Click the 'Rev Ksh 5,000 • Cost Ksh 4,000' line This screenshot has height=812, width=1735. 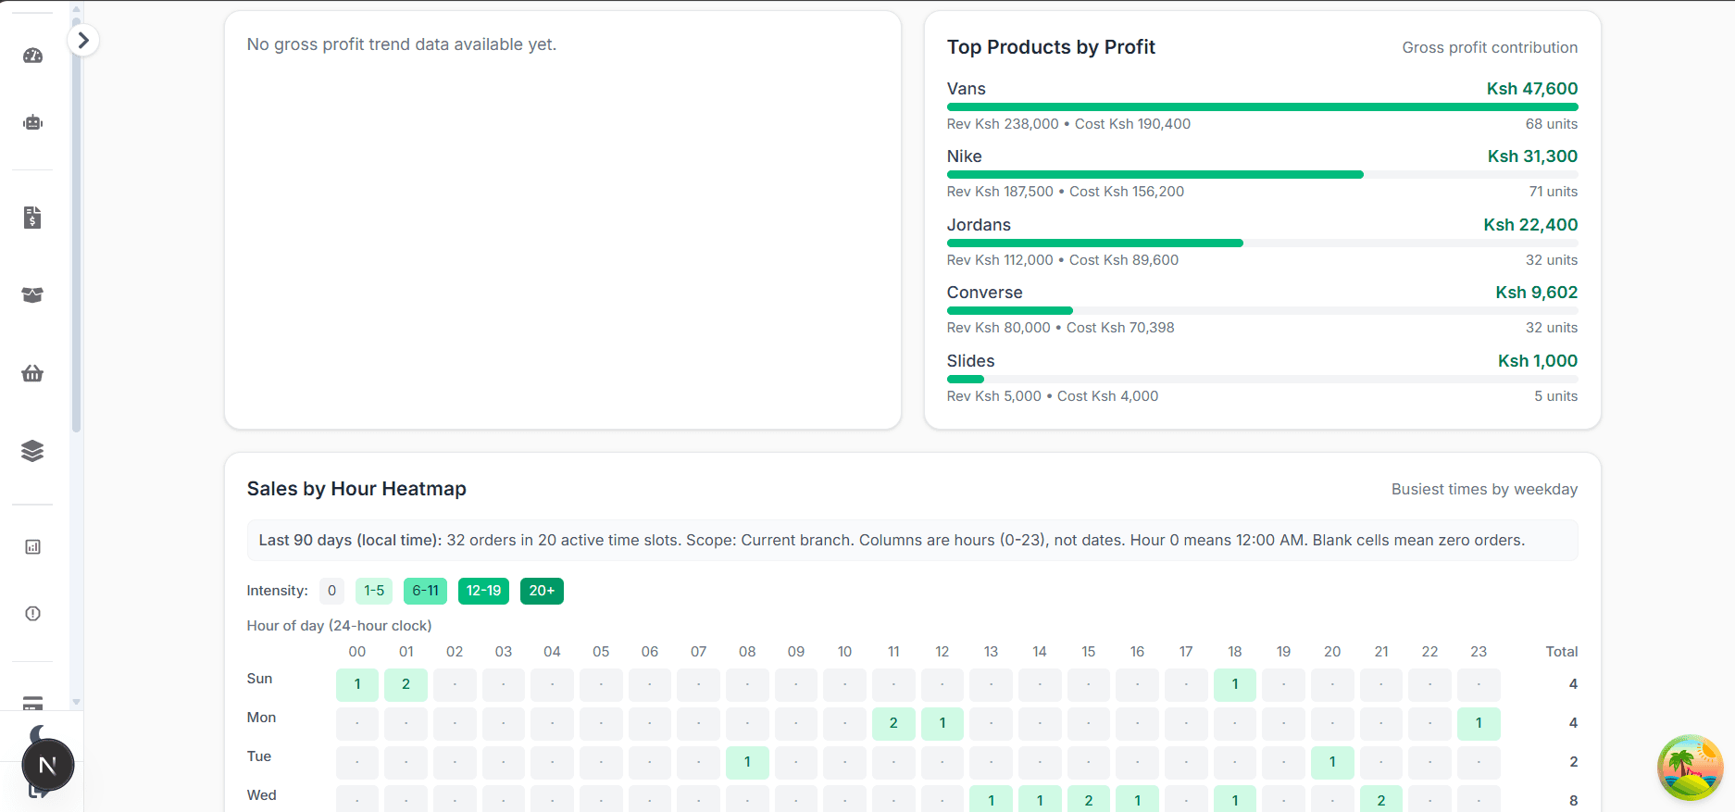tap(1053, 396)
